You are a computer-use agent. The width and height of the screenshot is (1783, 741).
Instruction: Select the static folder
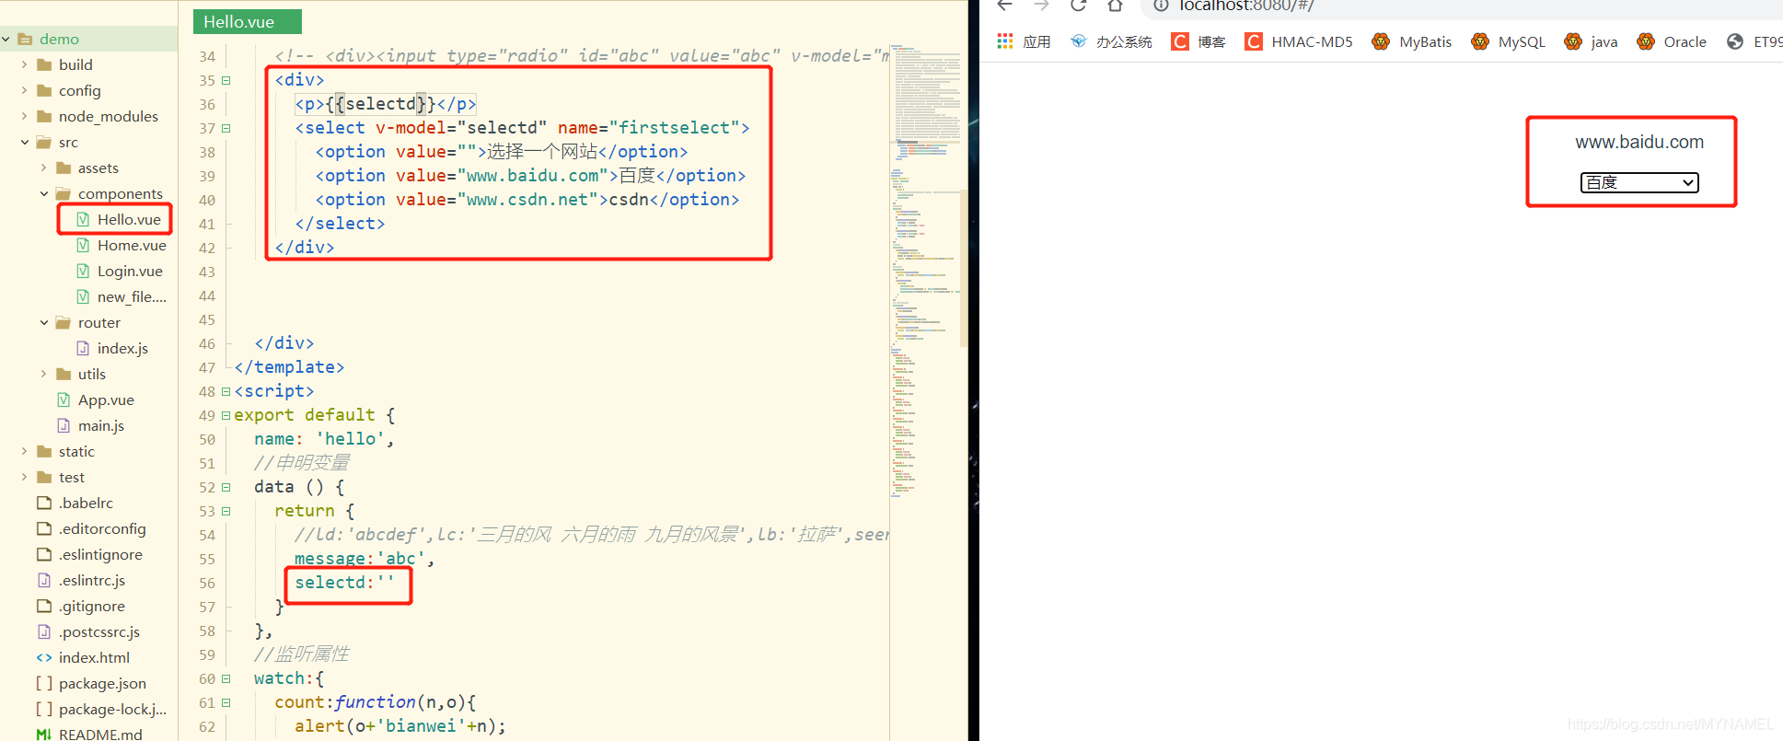click(76, 451)
